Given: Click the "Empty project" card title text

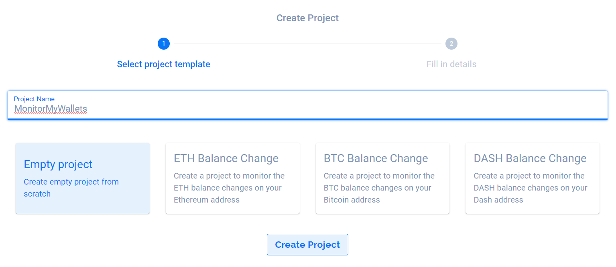Looking at the screenshot, I should (58, 164).
